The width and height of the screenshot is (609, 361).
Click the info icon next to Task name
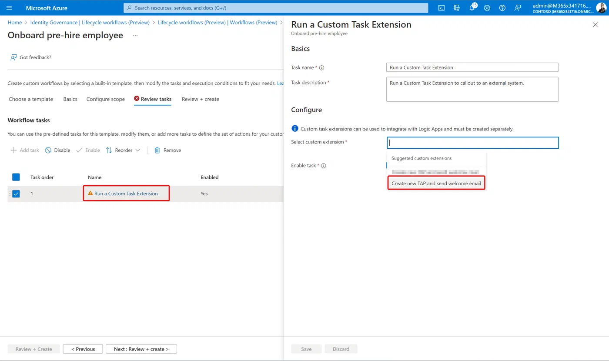[322, 68]
